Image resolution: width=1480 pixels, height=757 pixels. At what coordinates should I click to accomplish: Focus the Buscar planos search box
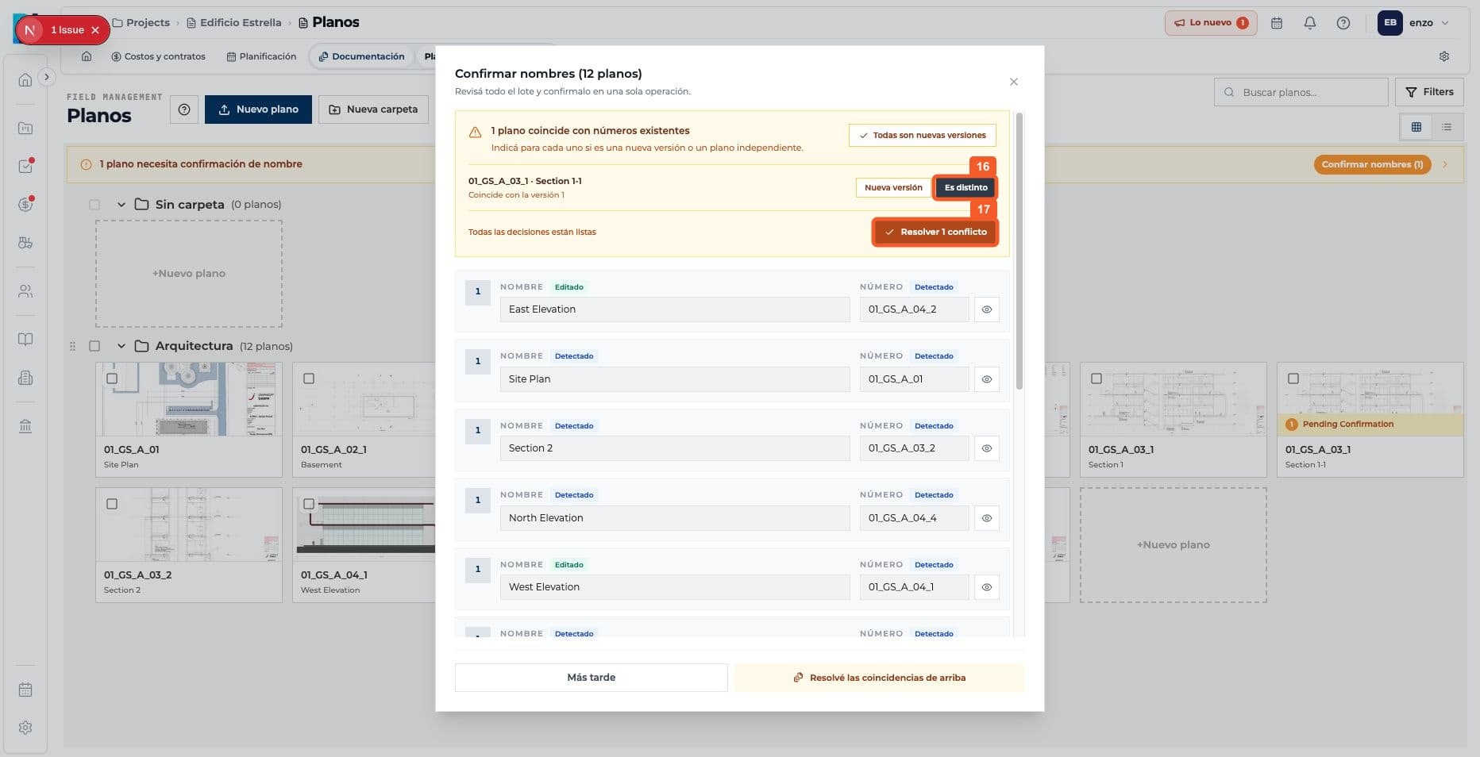coord(1301,92)
